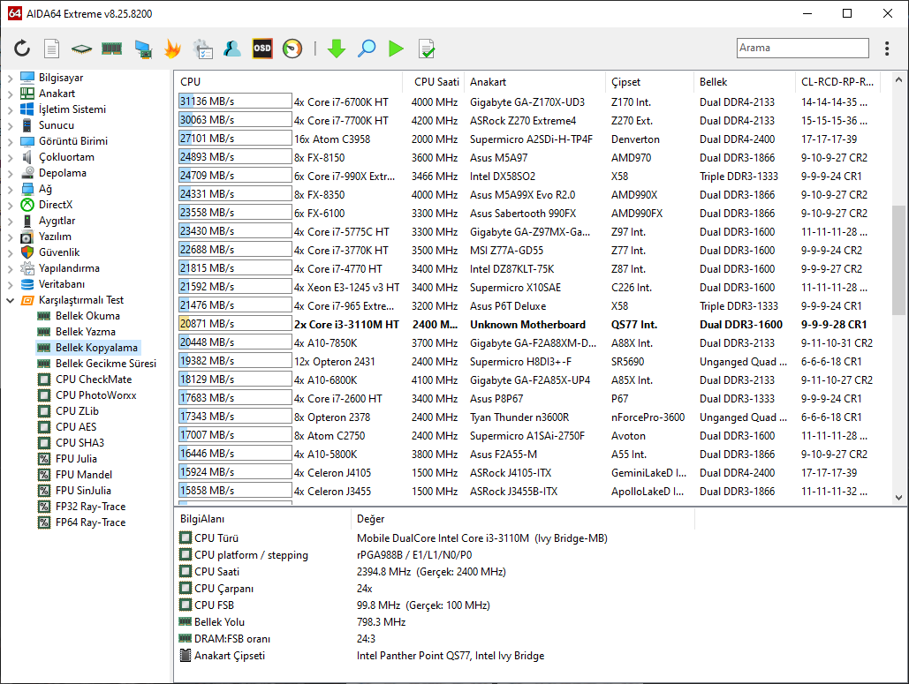
Task: Open the OSD panel icon
Action: (262, 49)
